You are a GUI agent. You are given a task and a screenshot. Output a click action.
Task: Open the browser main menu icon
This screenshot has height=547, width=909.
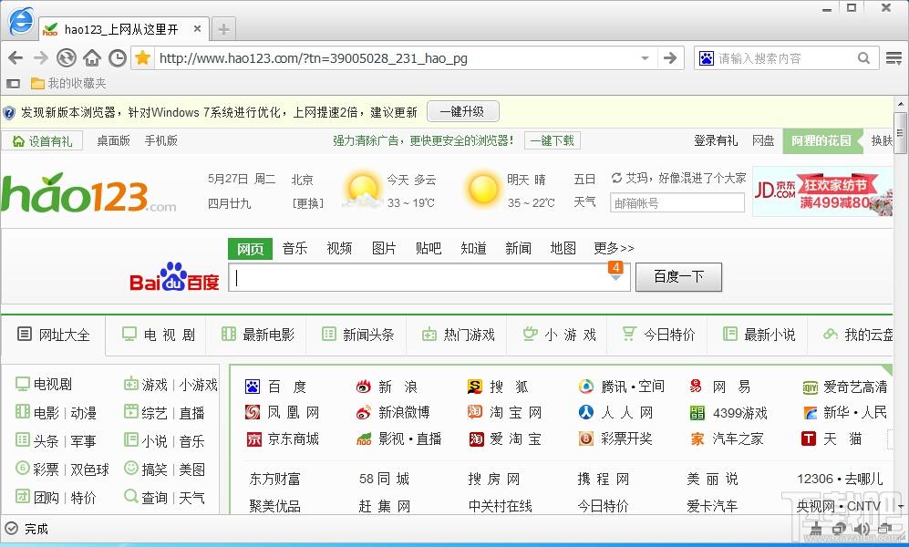point(894,58)
